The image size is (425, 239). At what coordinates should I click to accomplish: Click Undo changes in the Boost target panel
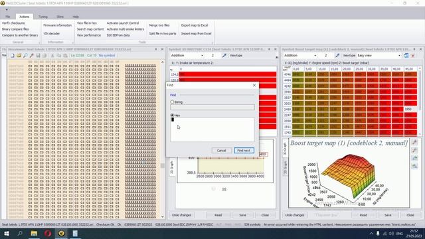pos(295,215)
